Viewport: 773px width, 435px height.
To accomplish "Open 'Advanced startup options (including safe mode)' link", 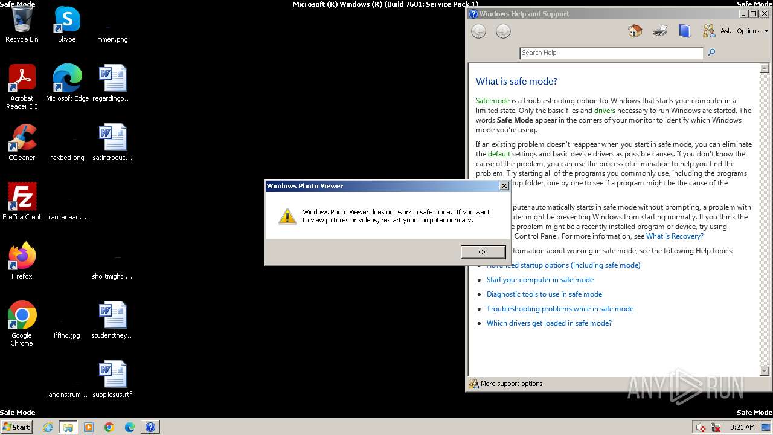I will tap(563, 265).
